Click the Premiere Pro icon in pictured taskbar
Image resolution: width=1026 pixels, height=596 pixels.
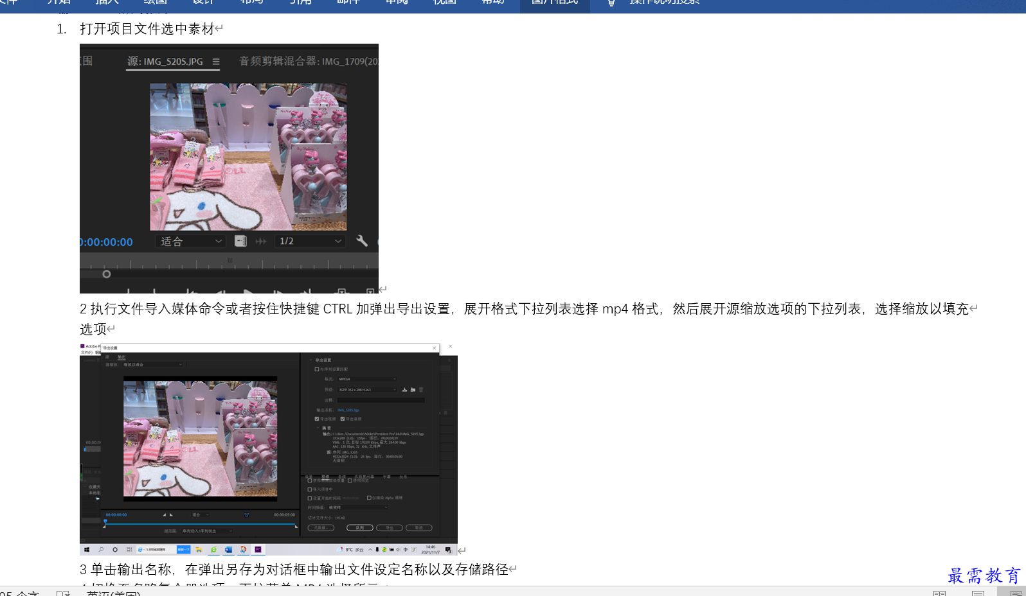[x=258, y=550]
